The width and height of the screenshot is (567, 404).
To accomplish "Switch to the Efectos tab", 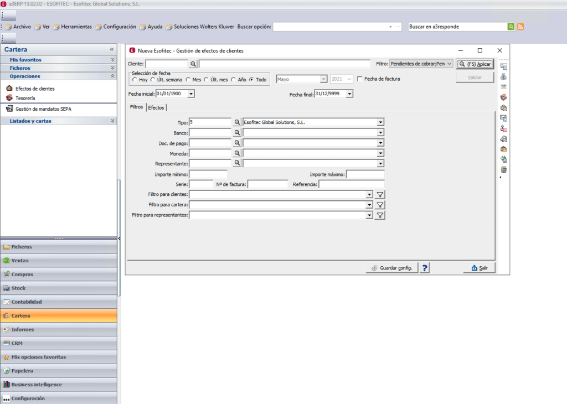I will pyautogui.click(x=156, y=108).
